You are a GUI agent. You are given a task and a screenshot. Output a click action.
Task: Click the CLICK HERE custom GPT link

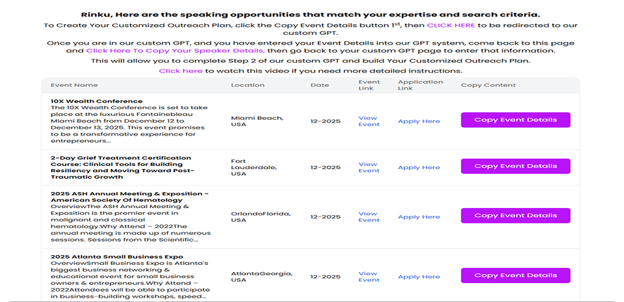coord(451,25)
